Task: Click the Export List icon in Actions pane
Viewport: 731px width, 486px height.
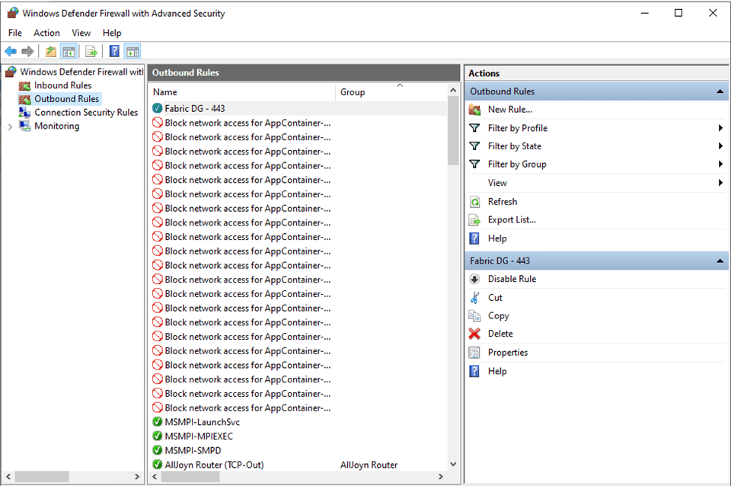Action: pyautogui.click(x=474, y=220)
